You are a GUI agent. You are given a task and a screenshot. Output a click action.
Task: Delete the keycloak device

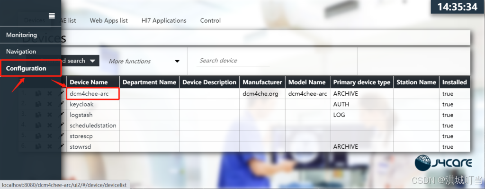49,104
